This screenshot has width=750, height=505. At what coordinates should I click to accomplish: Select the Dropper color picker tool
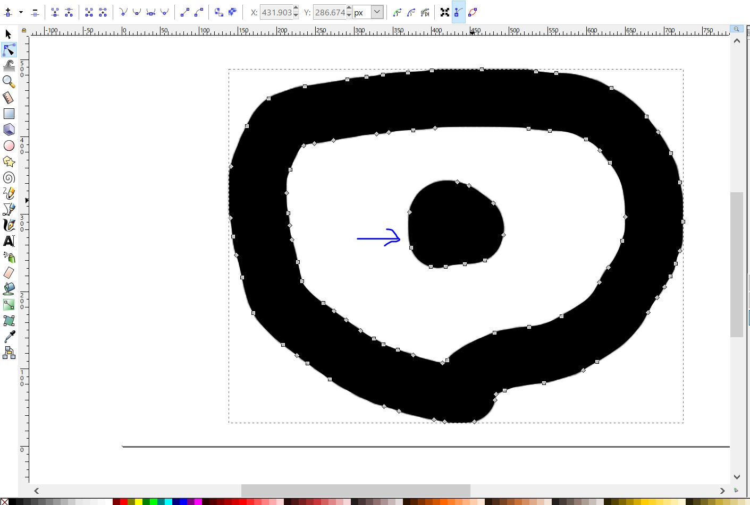click(x=9, y=337)
